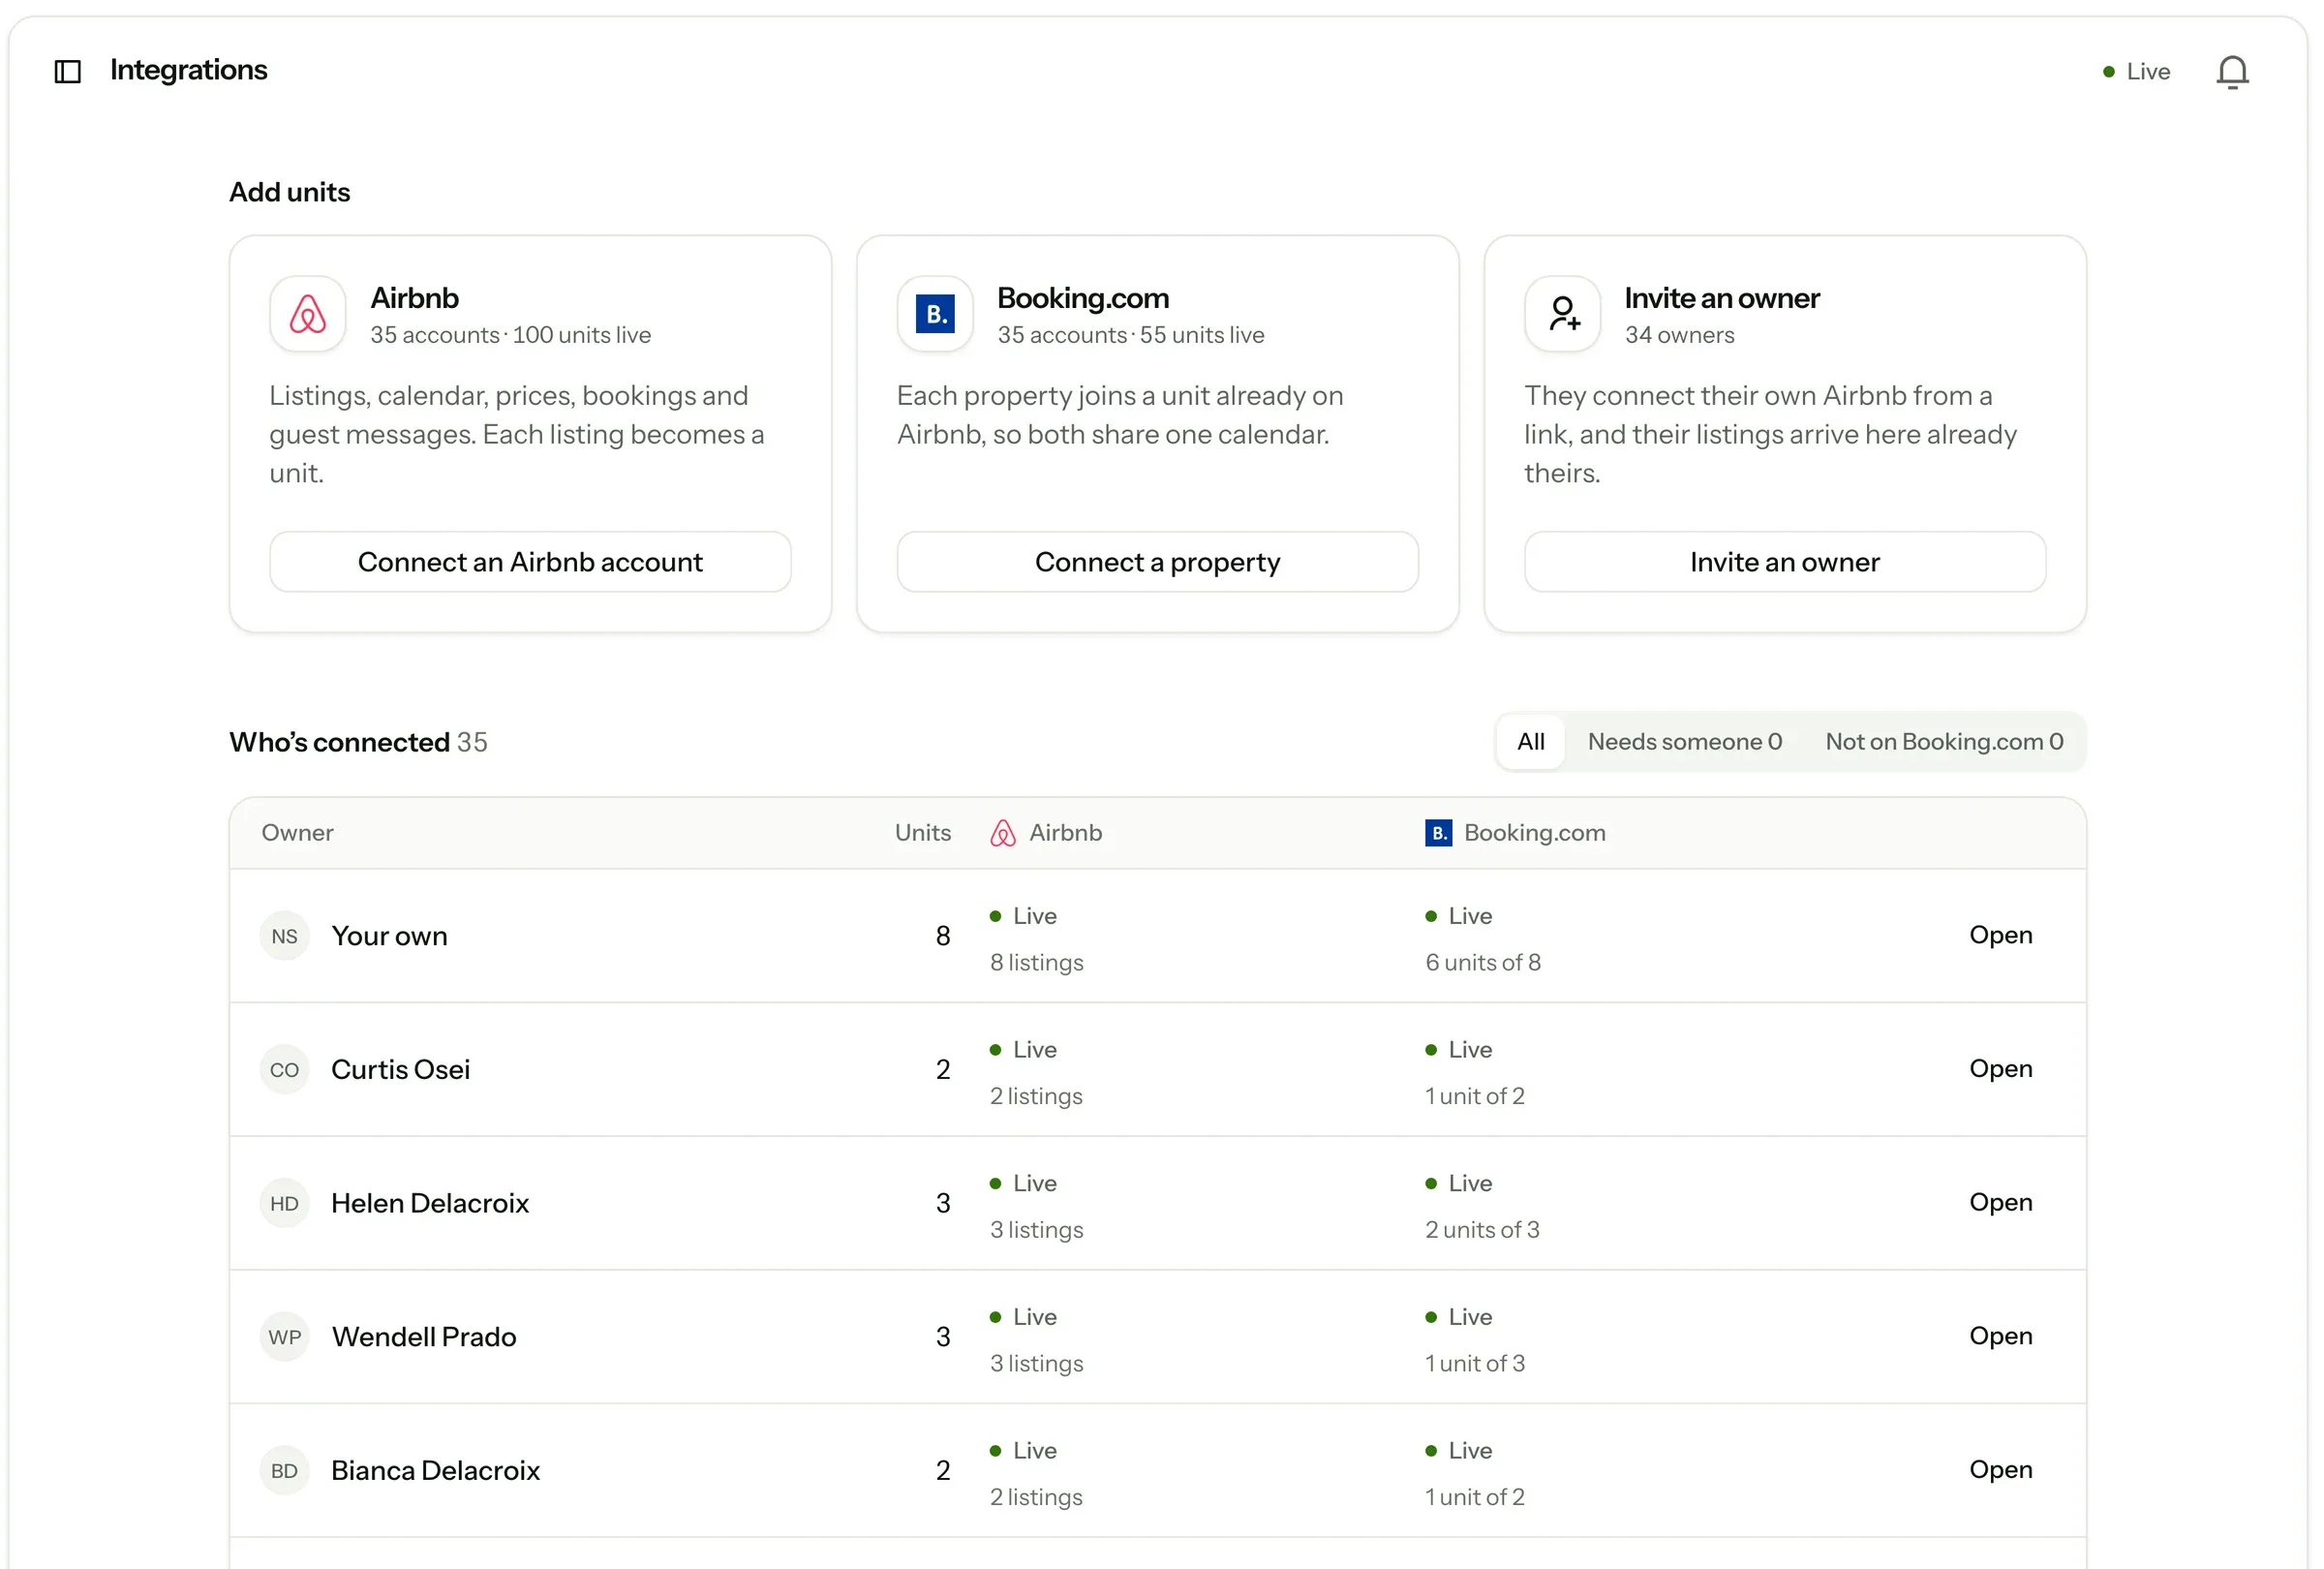Screen dimensions: 2324x1569
Task: Filter by Not on Booking.com 0
Action: 1943,742
